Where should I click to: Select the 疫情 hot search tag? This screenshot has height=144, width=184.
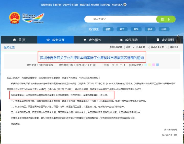pyautogui.click(x=108, y=29)
